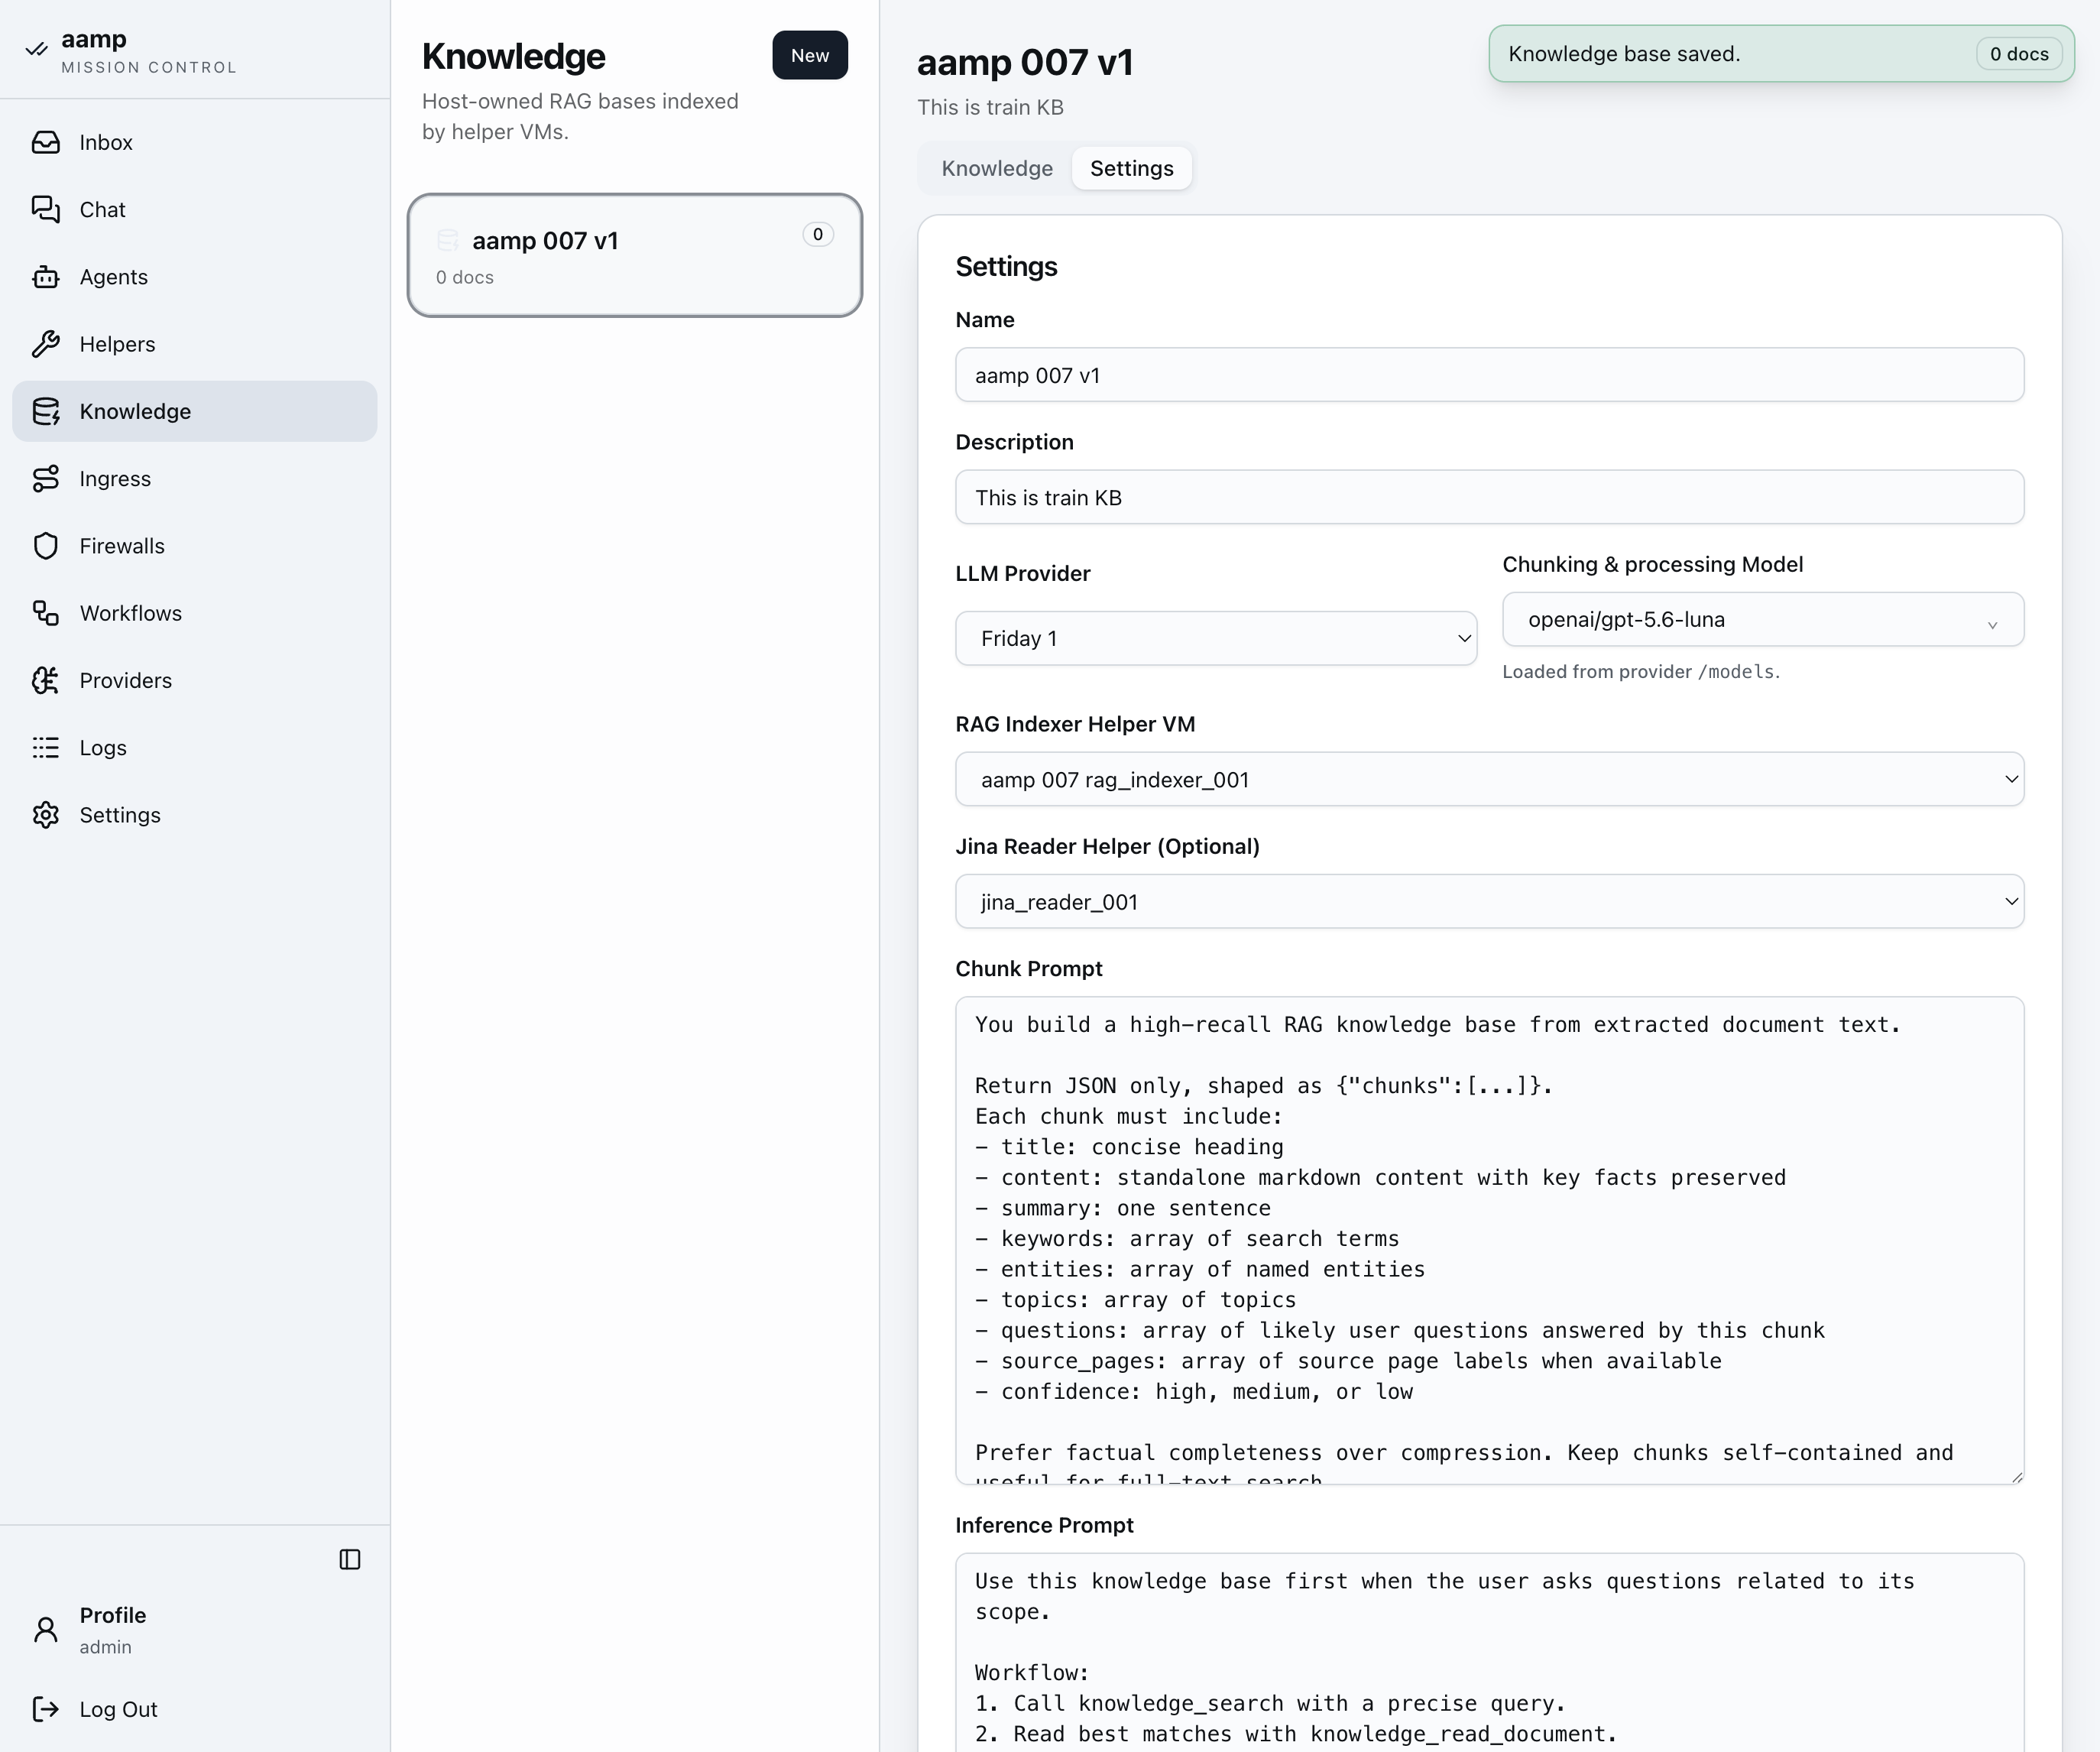The width and height of the screenshot is (2100, 1752).
Task: Open Providers from sidebar
Action: click(x=194, y=680)
